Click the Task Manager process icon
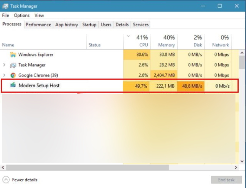The width and height of the screenshot is (246, 188). [13, 65]
